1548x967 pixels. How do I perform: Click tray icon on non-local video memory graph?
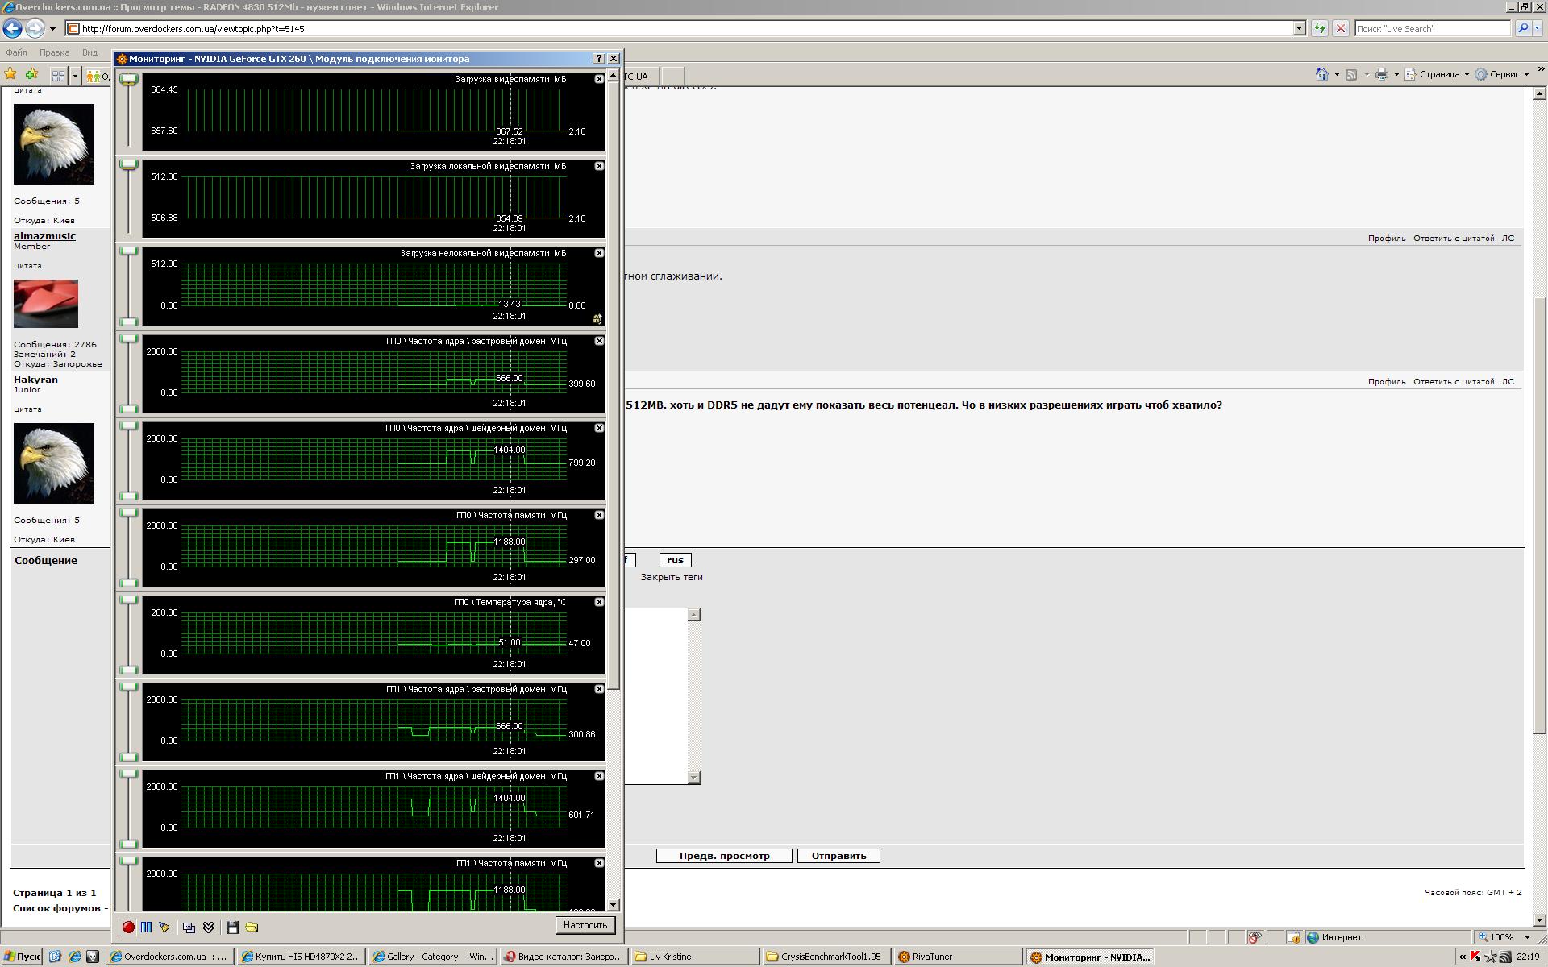(597, 319)
